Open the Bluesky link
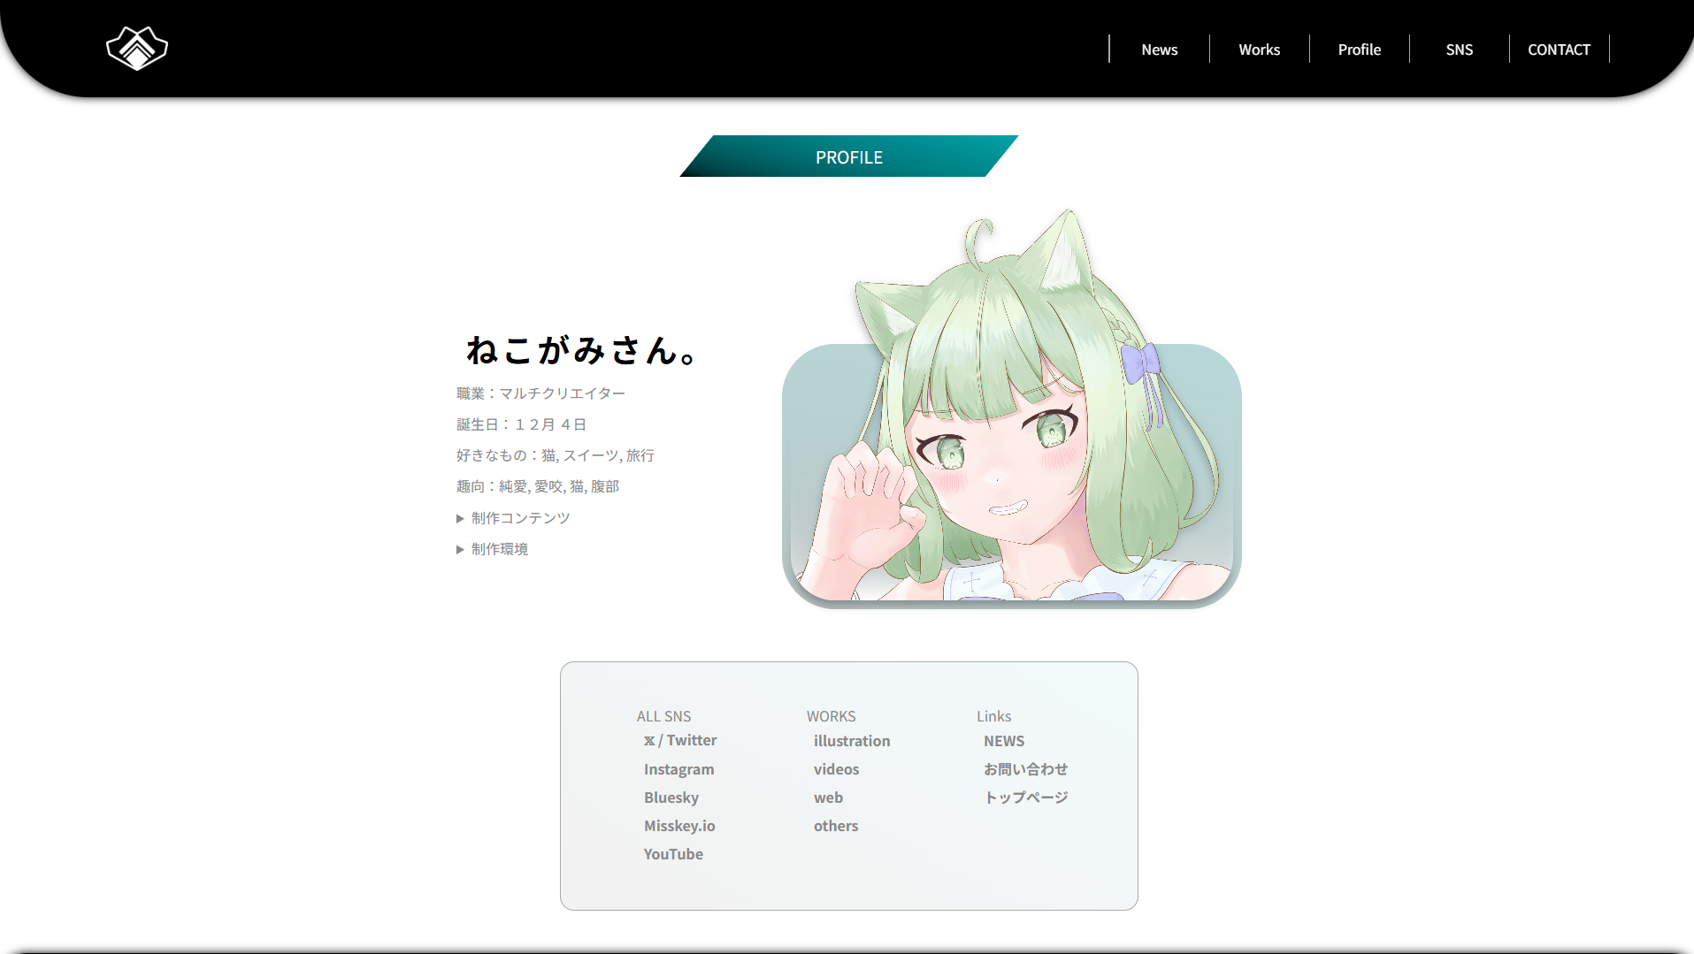The image size is (1694, 954). [671, 798]
